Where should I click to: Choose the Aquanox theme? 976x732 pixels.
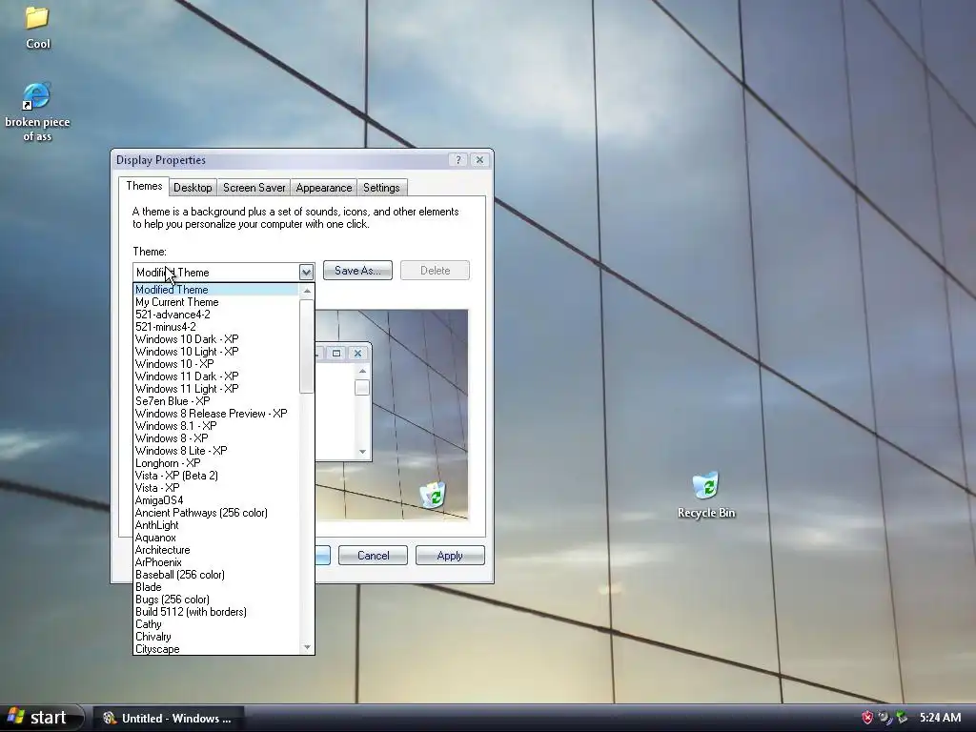click(x=216, y=538)
